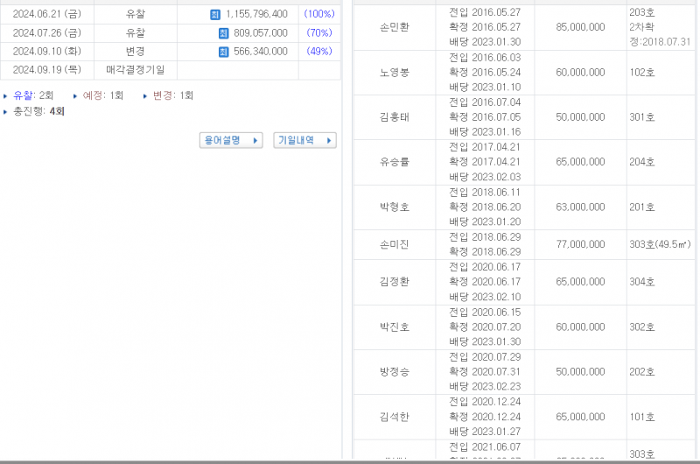Click the deposit amount 63,000,000
Image resolution: width=700 pixels, height=464 pixels.
pyautogui.click(x=580, y=207)
